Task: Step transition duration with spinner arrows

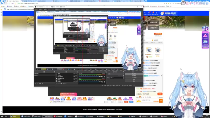Action: click(x=123, y=78)
